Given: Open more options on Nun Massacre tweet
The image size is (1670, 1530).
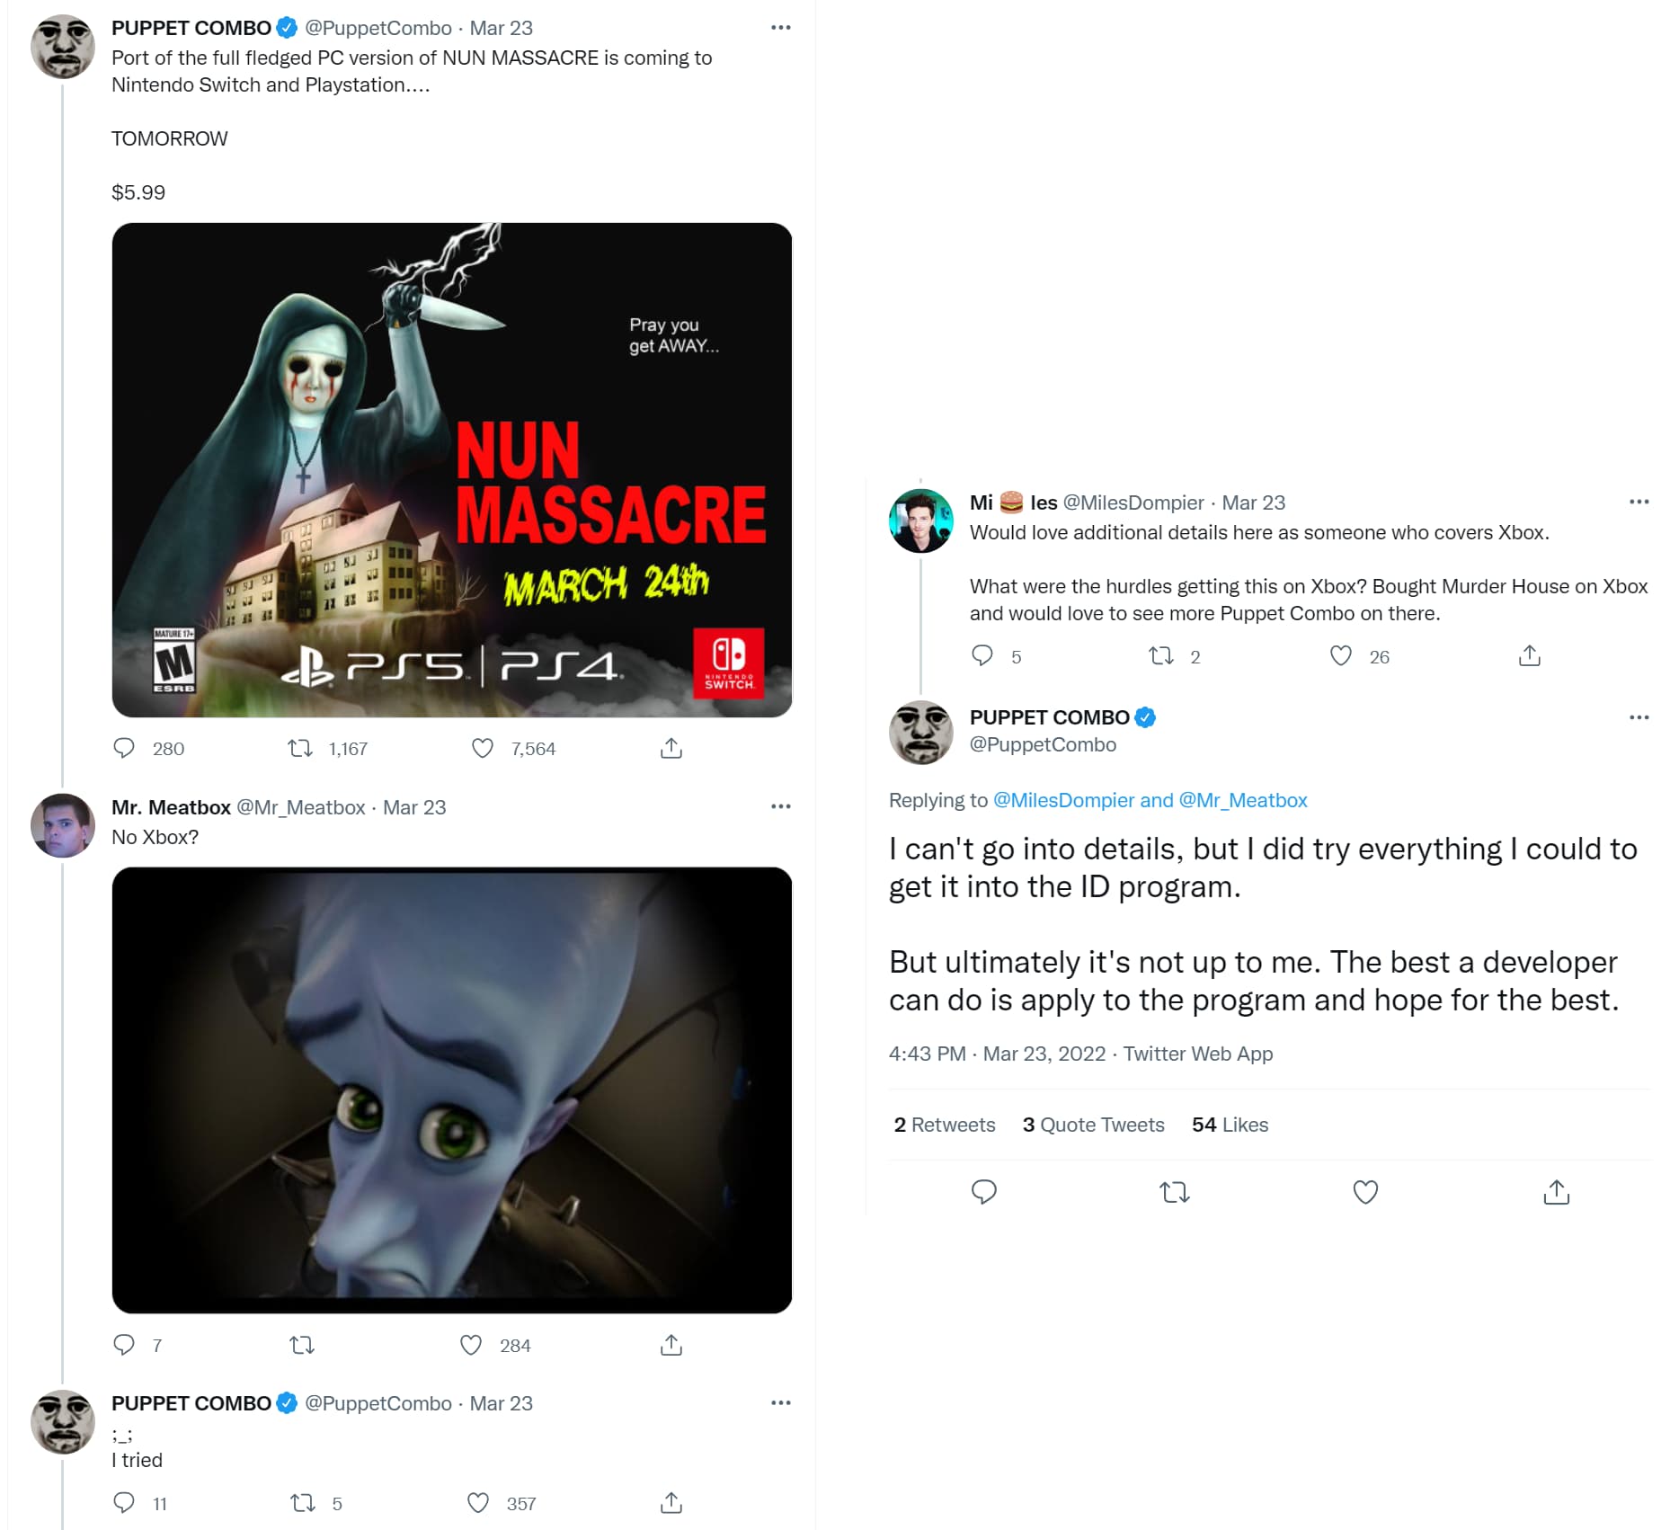Looking at the screenshot, I should tap(781, 28).
